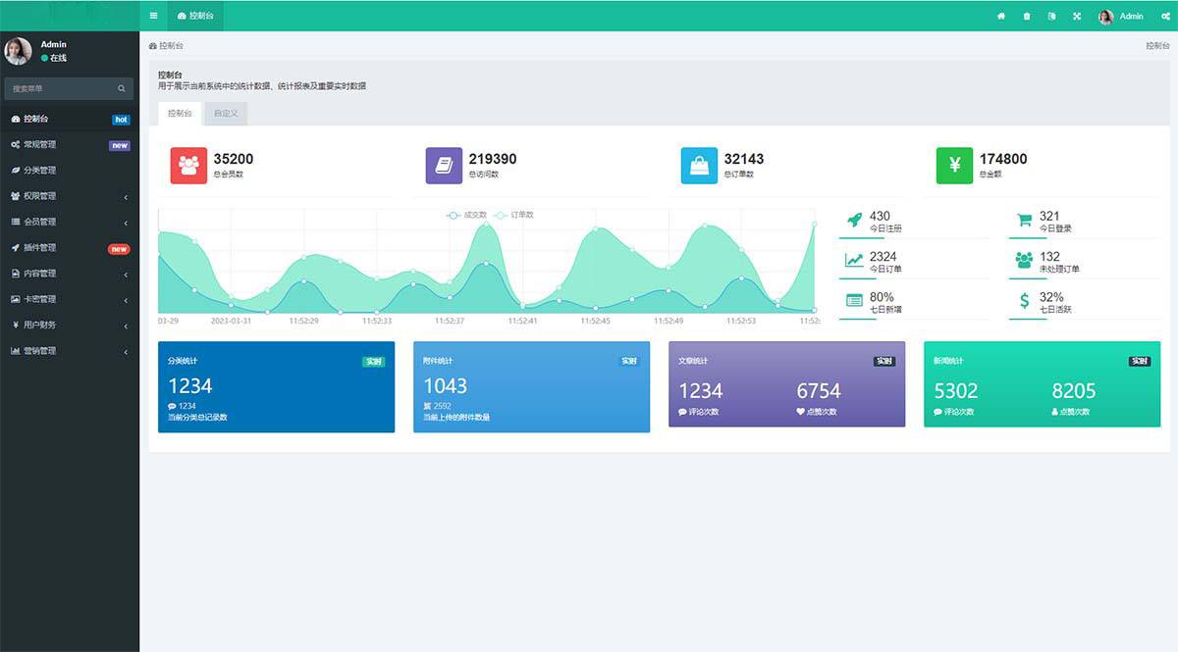Viewport: 1178px width, 652px height.
Task: Click the 搜索菜单 search input field
Action: pos(59,89)
